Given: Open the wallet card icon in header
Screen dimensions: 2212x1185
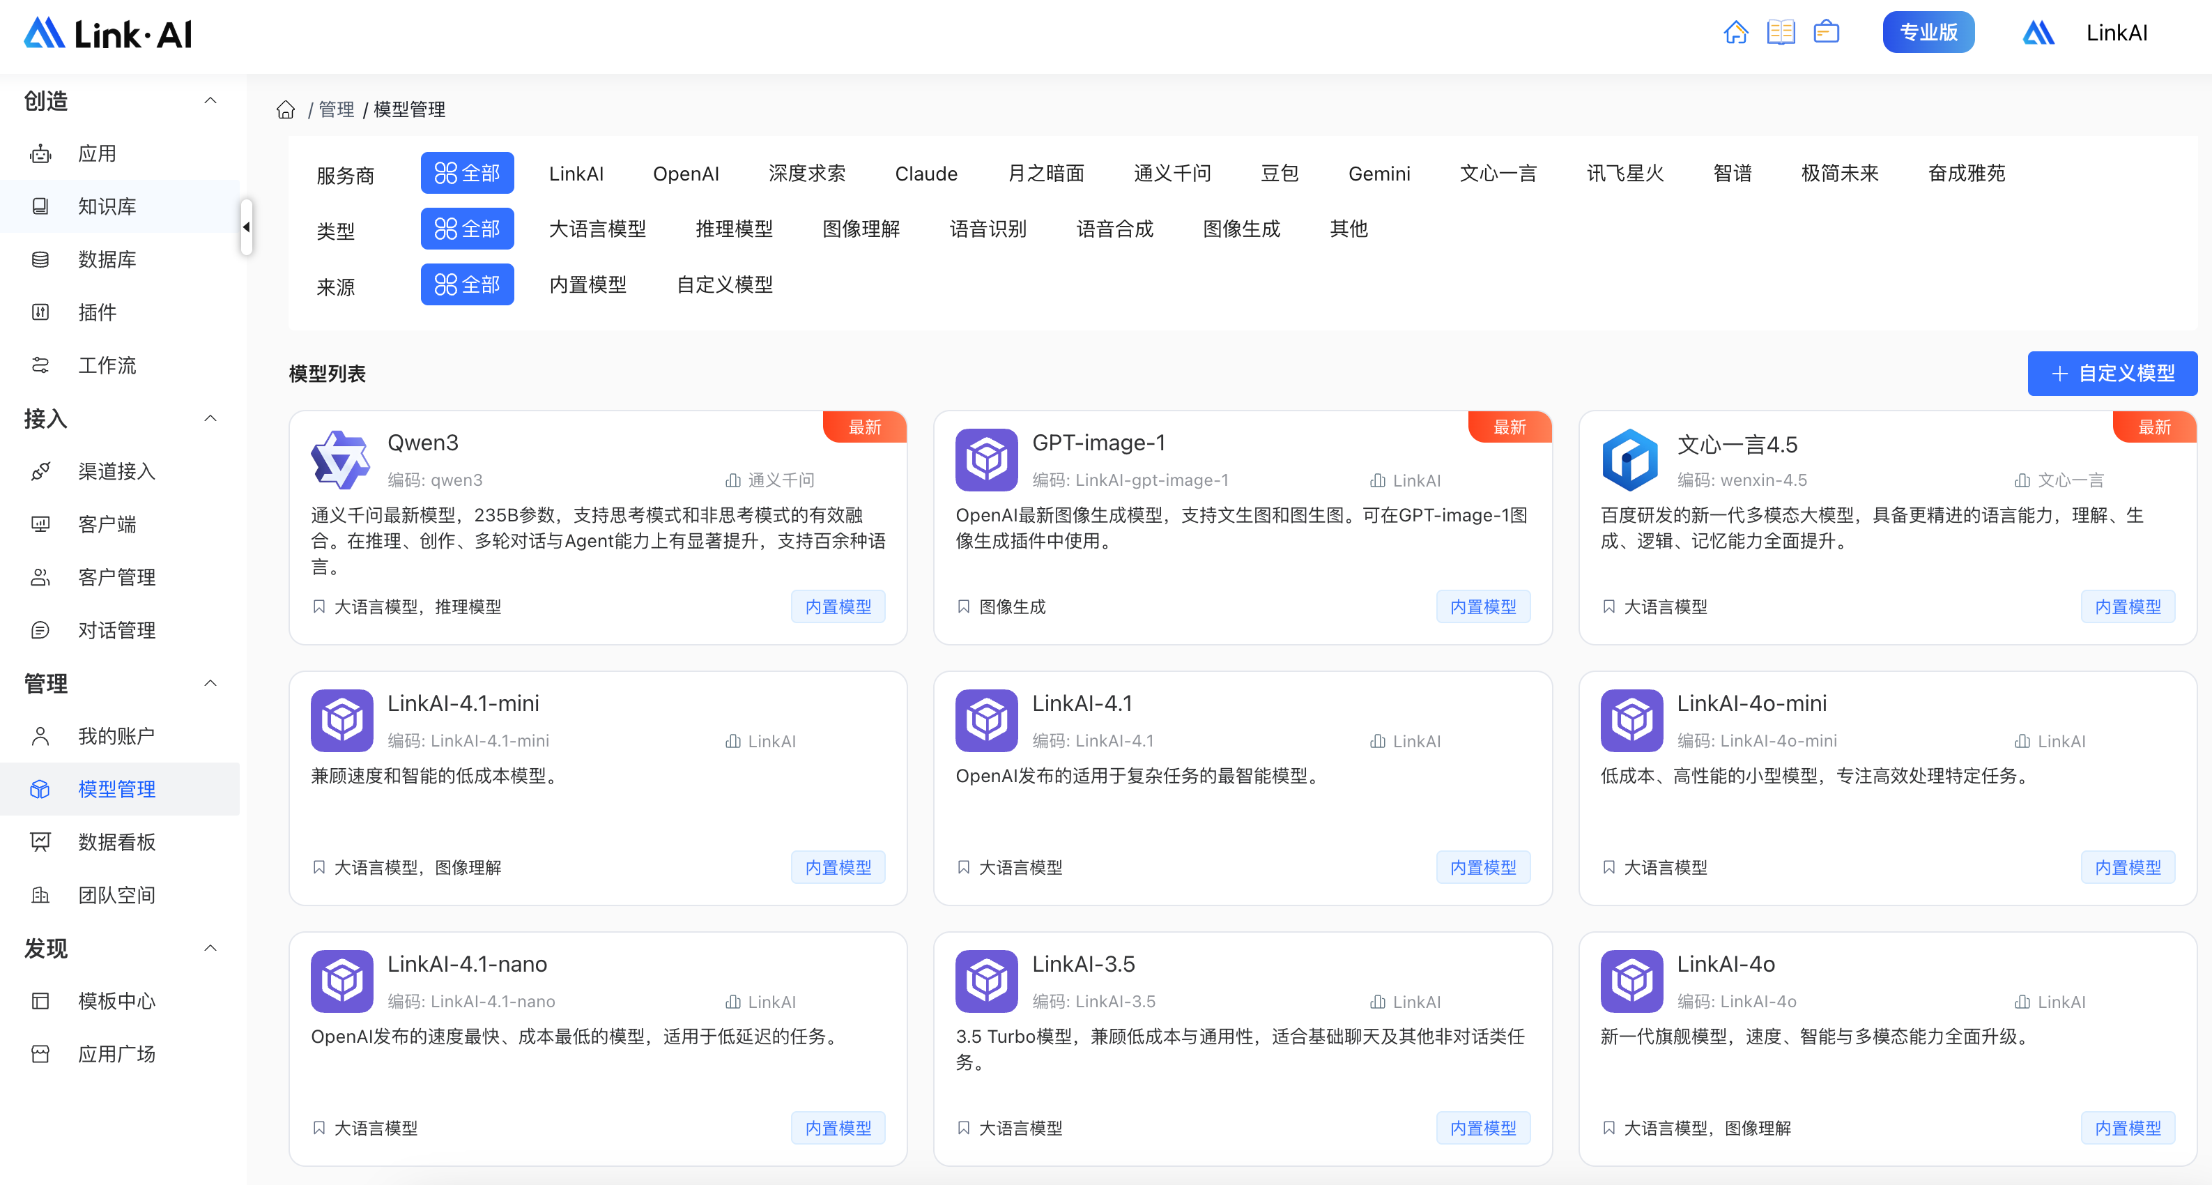Looking at the screenshot, I should [x=1826, y=33].
